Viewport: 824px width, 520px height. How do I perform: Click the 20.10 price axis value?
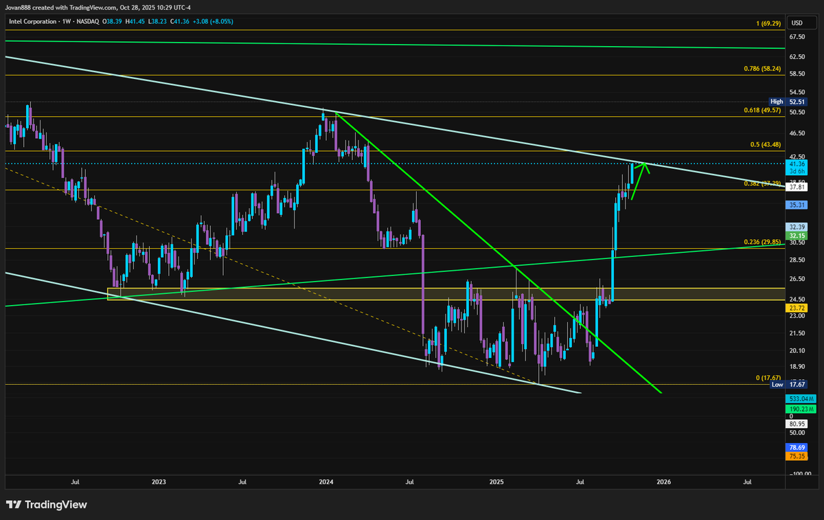tap(797, 350)
